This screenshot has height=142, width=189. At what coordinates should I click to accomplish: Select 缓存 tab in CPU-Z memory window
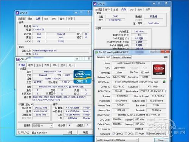pyautogui.click(x=107, y=9)
